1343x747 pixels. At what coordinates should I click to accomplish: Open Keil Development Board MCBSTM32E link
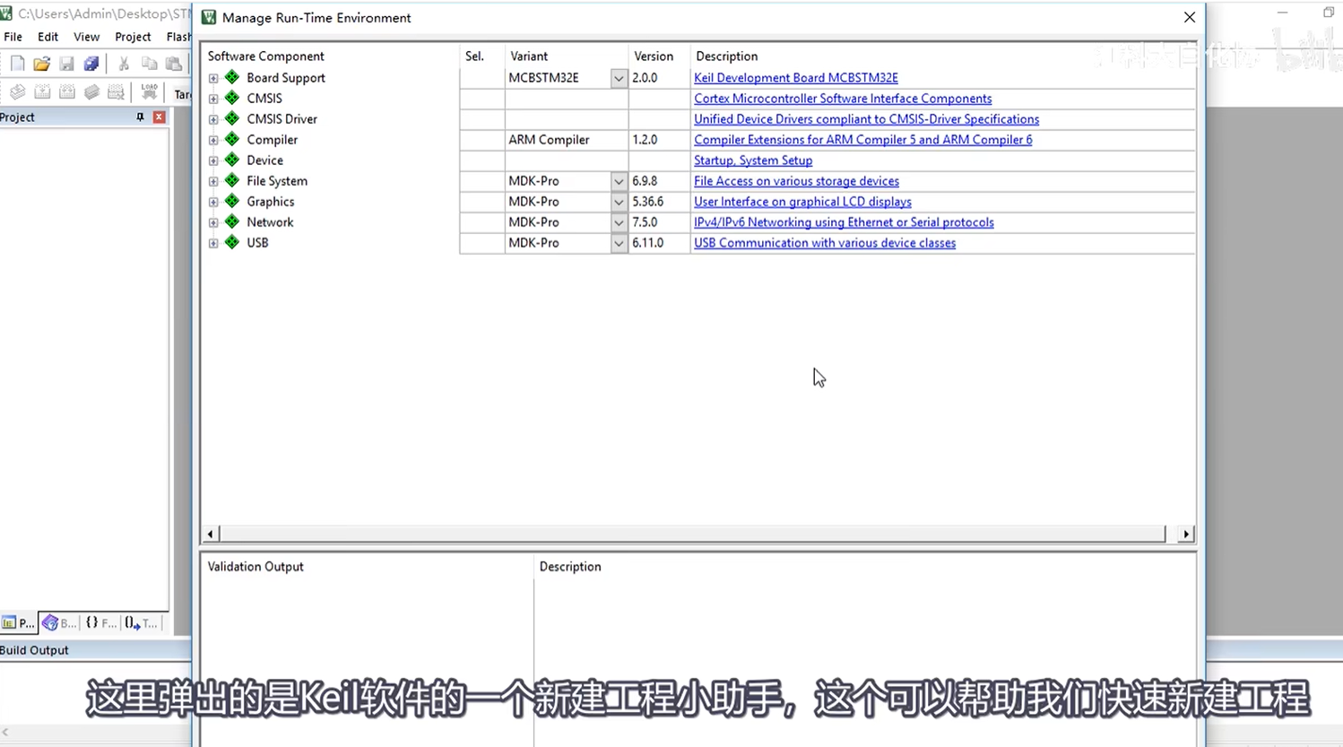[796, 78]
